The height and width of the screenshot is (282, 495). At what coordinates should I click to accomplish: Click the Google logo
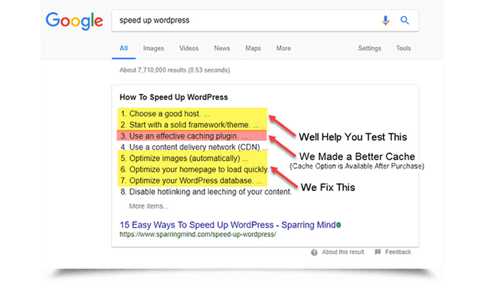click(x=74, y=21)
